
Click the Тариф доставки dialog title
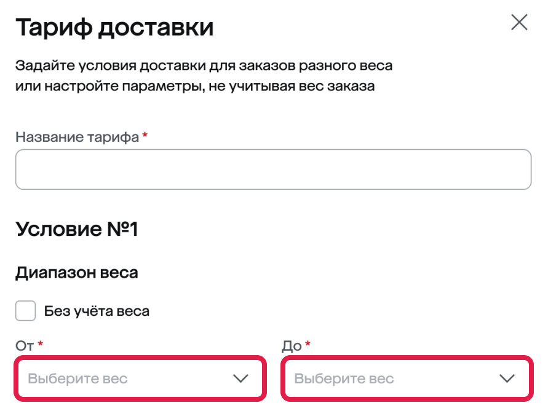coord(114,28)
